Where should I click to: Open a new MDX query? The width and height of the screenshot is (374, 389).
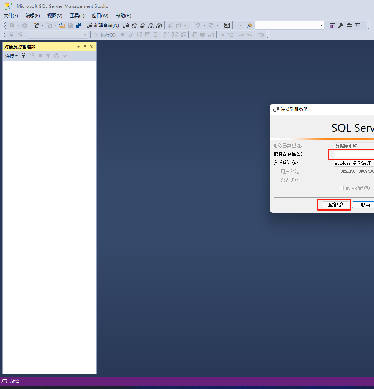(134, 25)
